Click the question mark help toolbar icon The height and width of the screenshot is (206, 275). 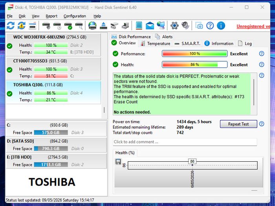click(210, 26)
